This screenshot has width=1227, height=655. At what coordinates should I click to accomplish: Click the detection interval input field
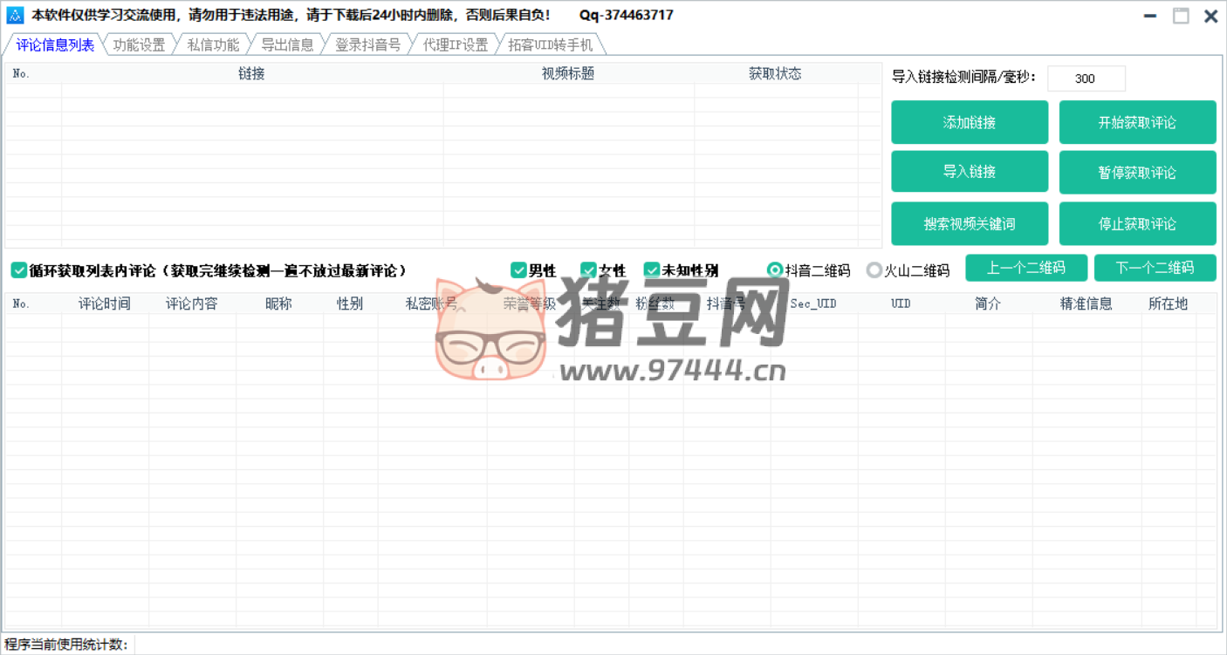[x=1086, y=78]
